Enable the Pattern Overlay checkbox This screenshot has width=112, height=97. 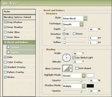pos(5,72)
